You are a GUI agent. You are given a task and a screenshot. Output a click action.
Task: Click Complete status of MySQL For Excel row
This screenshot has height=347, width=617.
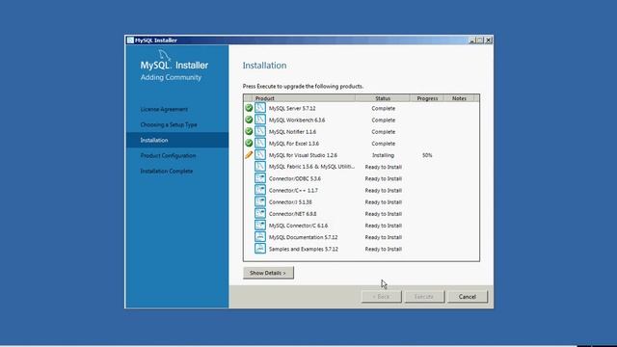(x=384, y=144)
